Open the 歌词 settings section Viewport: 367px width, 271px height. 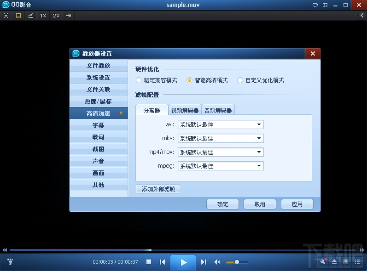point(99,137)
